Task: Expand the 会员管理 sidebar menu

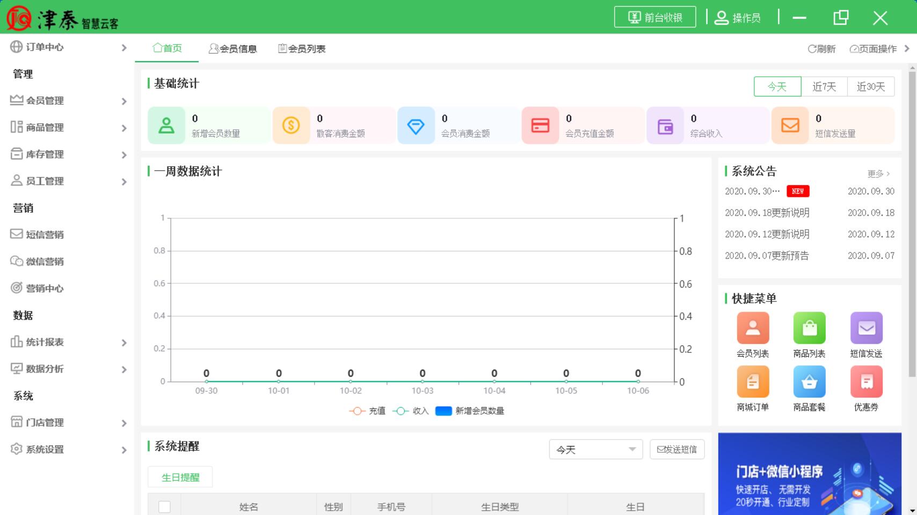Action: (x=69, y=101)
